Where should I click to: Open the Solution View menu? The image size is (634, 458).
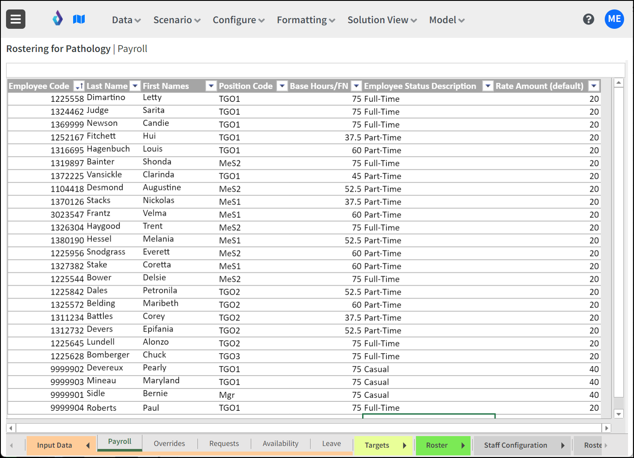pyautogui.click(x=382, y=20)
